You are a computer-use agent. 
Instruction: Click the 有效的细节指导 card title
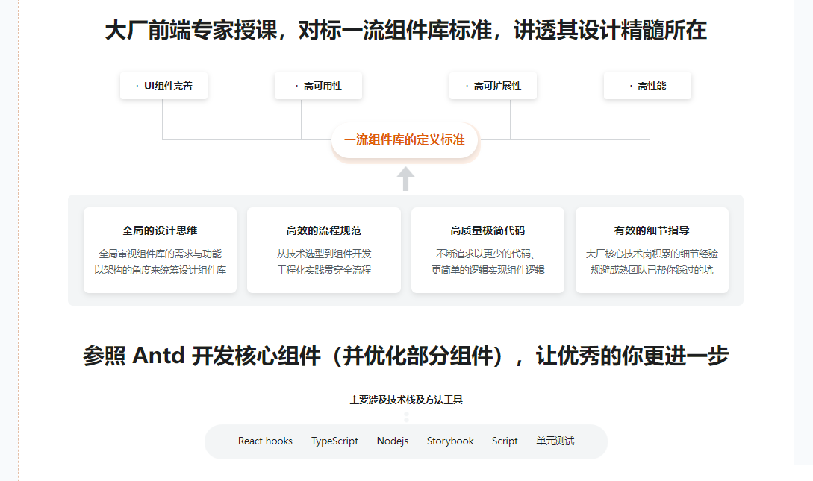click(x=652, y=231)
